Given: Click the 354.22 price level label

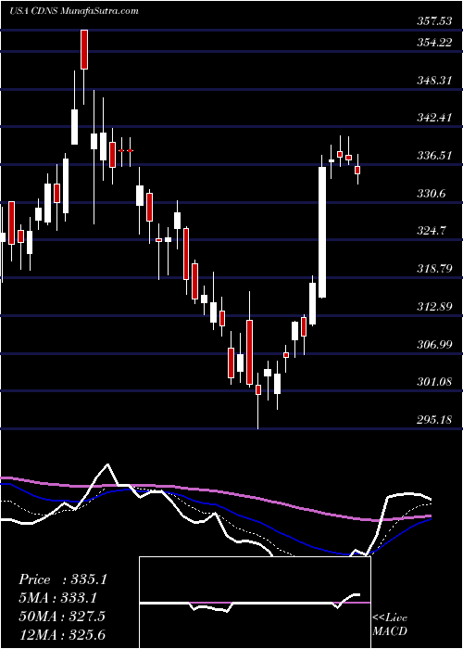Looking at the screenshot, I should coord(433,43).
